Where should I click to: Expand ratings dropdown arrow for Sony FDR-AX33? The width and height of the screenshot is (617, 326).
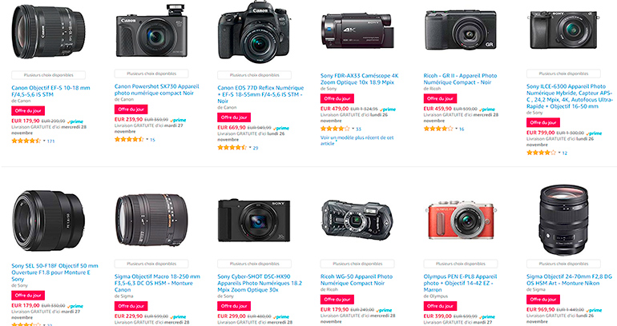point(351,128)
